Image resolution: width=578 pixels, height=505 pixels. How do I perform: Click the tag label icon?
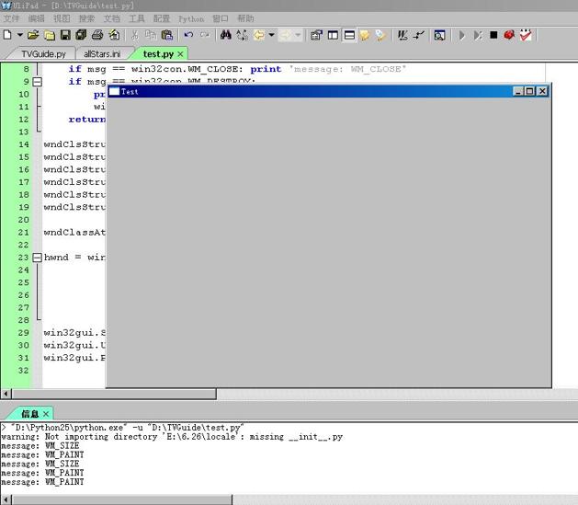tap(380, 35)
